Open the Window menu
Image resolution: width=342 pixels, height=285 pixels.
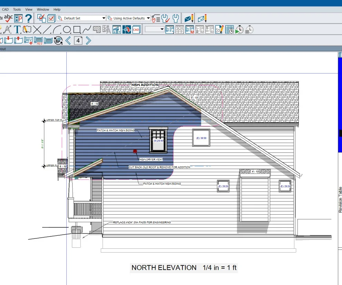[43, 10]
